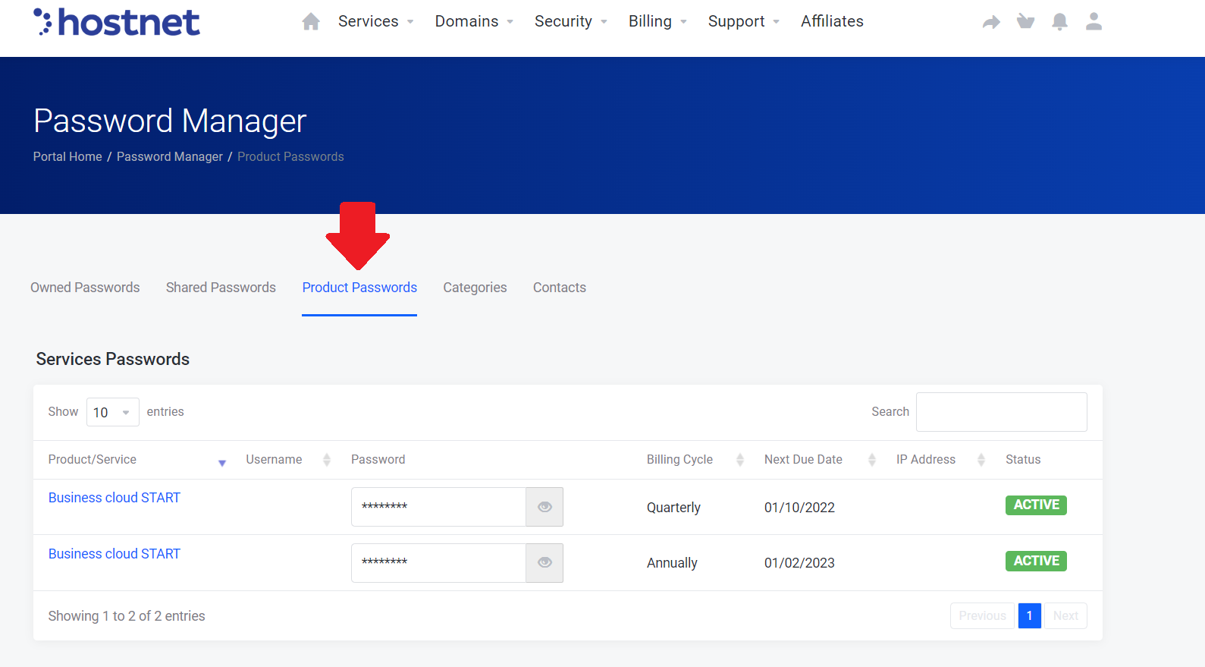Image resolution: width=1205 pixels, height=667 pixels.
Task: Click the home icon in navigation bar
Action: (x=311, y=22)
